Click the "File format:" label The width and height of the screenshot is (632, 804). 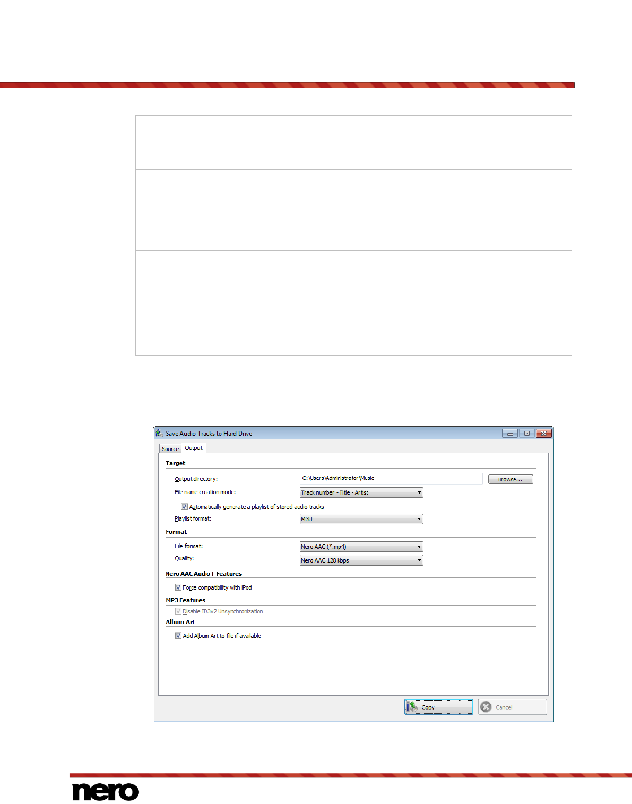click(x=188, y=546)
